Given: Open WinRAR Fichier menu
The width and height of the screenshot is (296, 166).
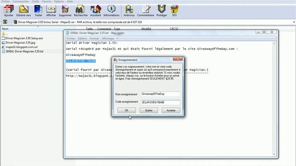Looking at the screenshot, I should (6, 1).
